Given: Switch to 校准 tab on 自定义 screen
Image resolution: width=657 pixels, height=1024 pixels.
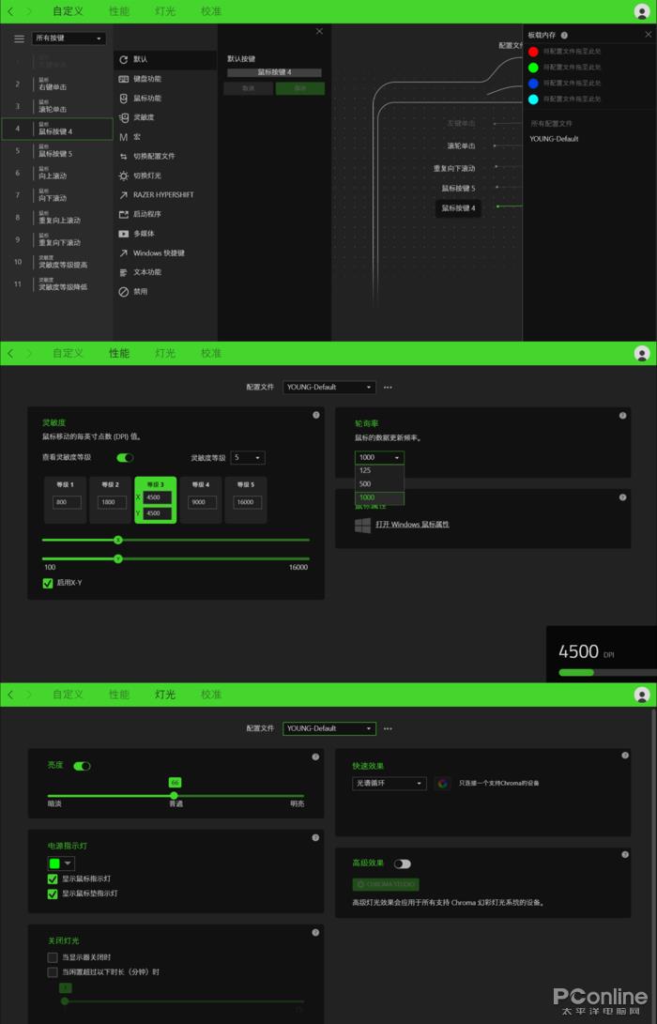Looking at the screenshot, I should [211, 11].
